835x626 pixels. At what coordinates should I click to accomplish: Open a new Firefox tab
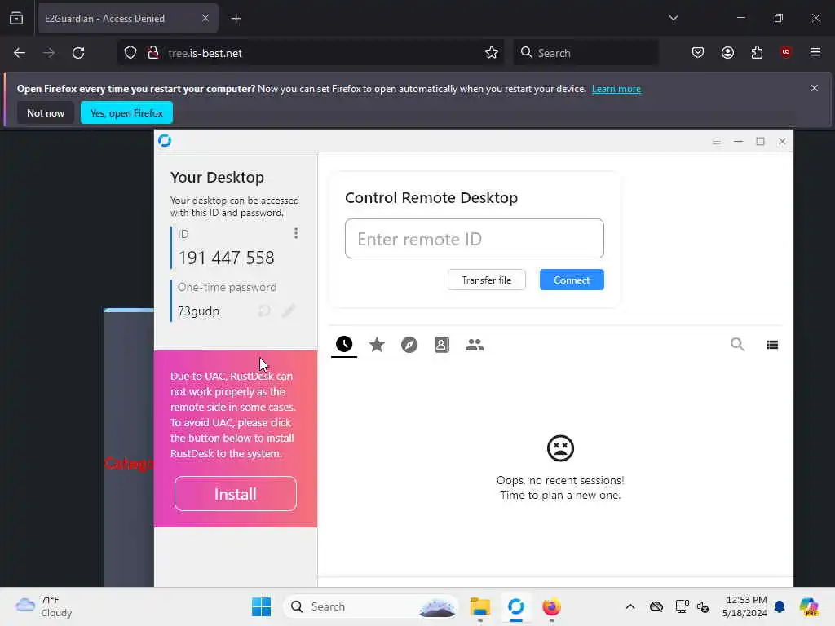236,19
